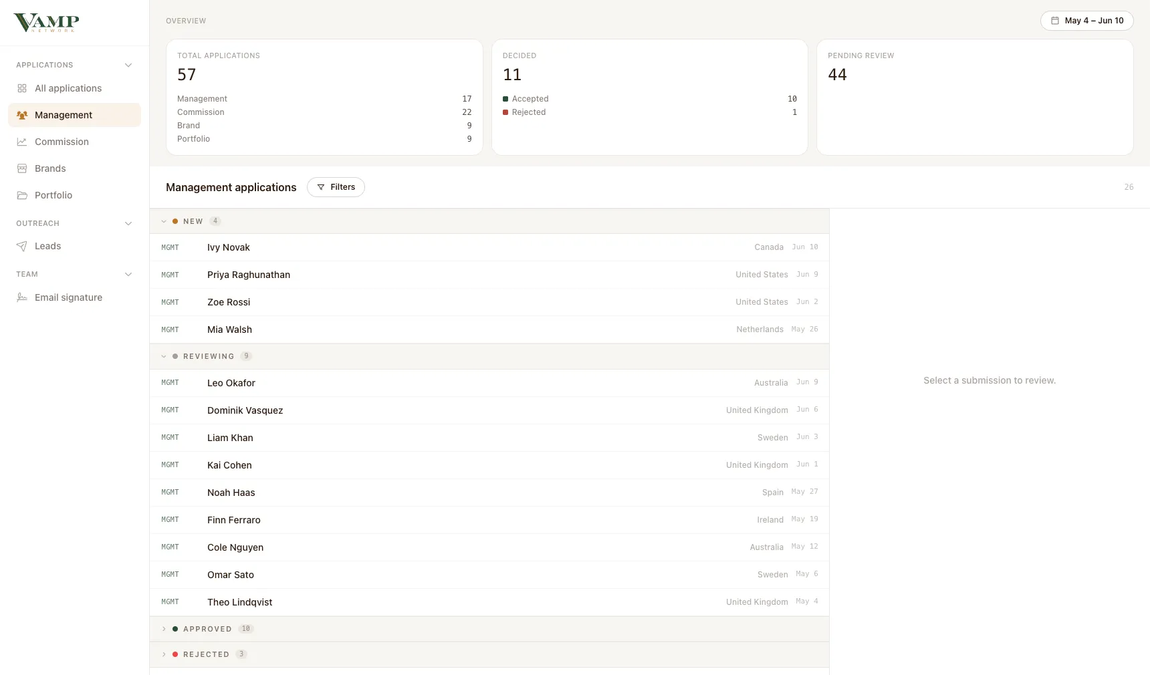The image size is (1150, 675).
Task: Click the Commission chart icon
Action: [x=22, y=142]
